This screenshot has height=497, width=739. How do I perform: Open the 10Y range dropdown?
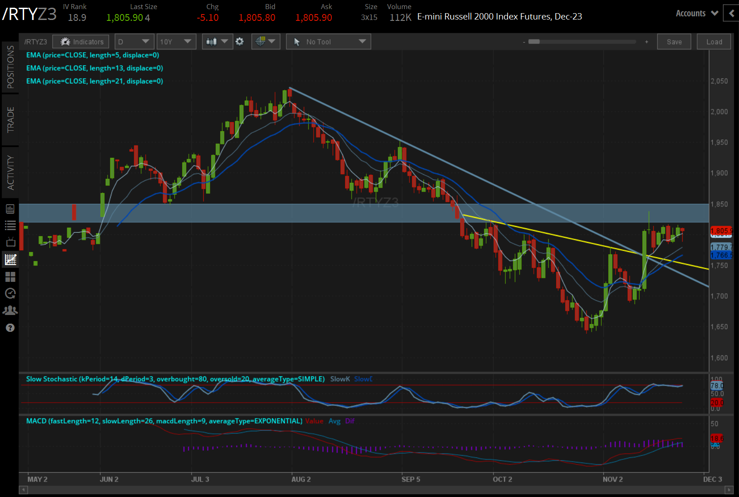tap(175, 42)
